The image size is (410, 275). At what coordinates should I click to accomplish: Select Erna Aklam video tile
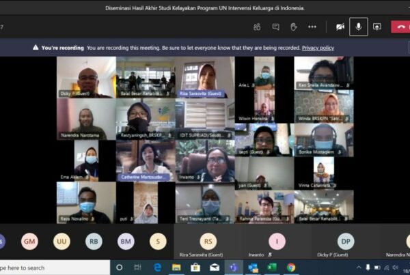click(x=86, y=161)
